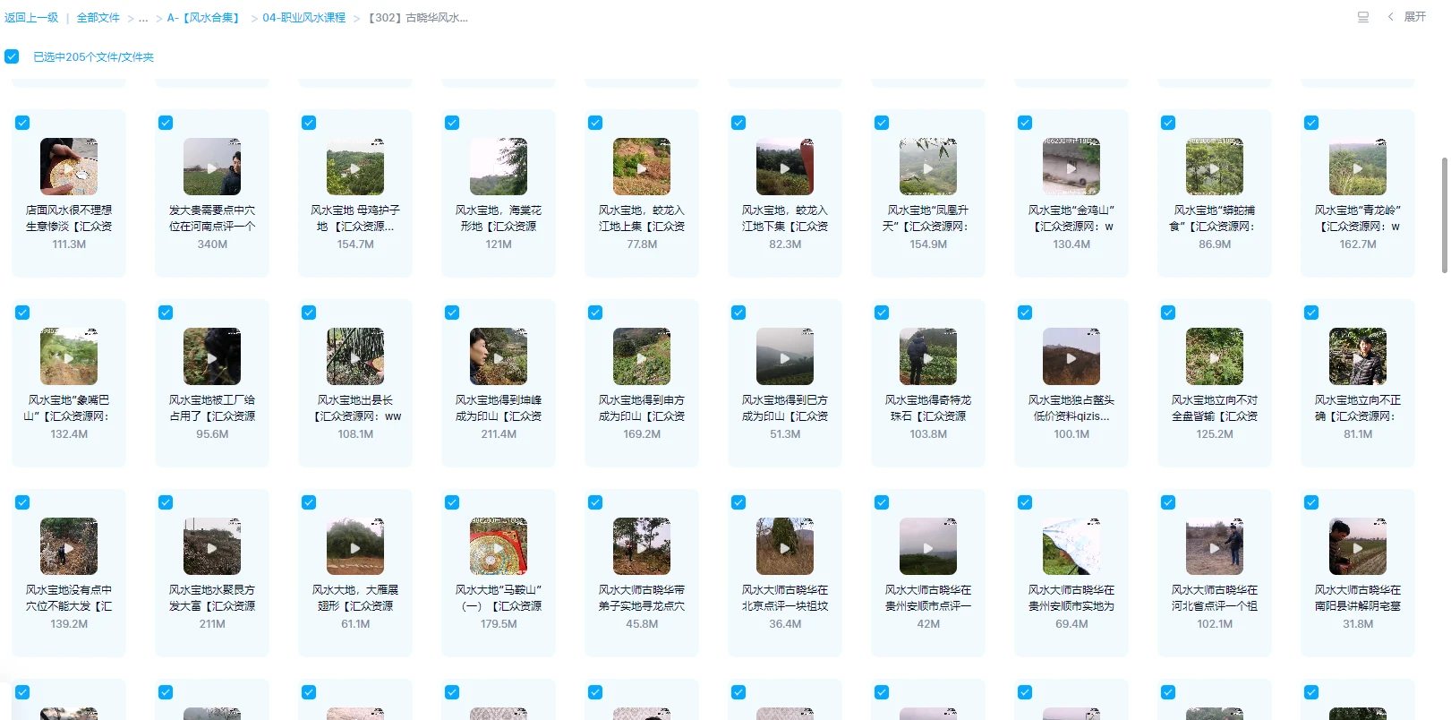Open the A-【风水合集】 breadcrumb folder
1451x720 pixels.
pyautogui.click(x=205, y=18)
